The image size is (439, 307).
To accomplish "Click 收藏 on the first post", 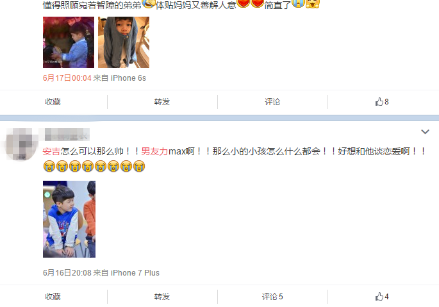I will pos(53,102).
